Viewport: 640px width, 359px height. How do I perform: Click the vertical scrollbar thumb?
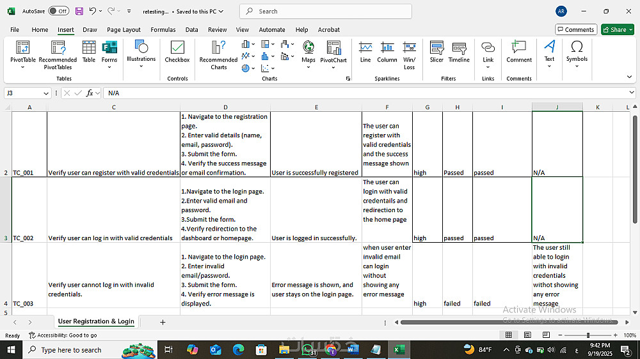point(635,169)
